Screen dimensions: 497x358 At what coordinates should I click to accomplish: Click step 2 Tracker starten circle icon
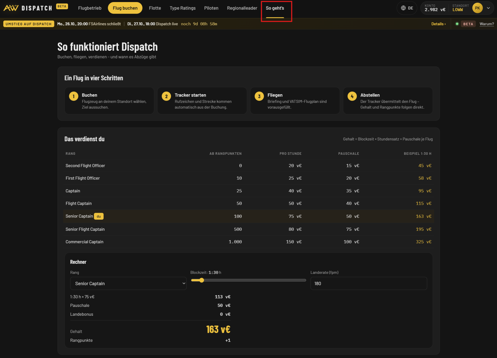(167, 96)
